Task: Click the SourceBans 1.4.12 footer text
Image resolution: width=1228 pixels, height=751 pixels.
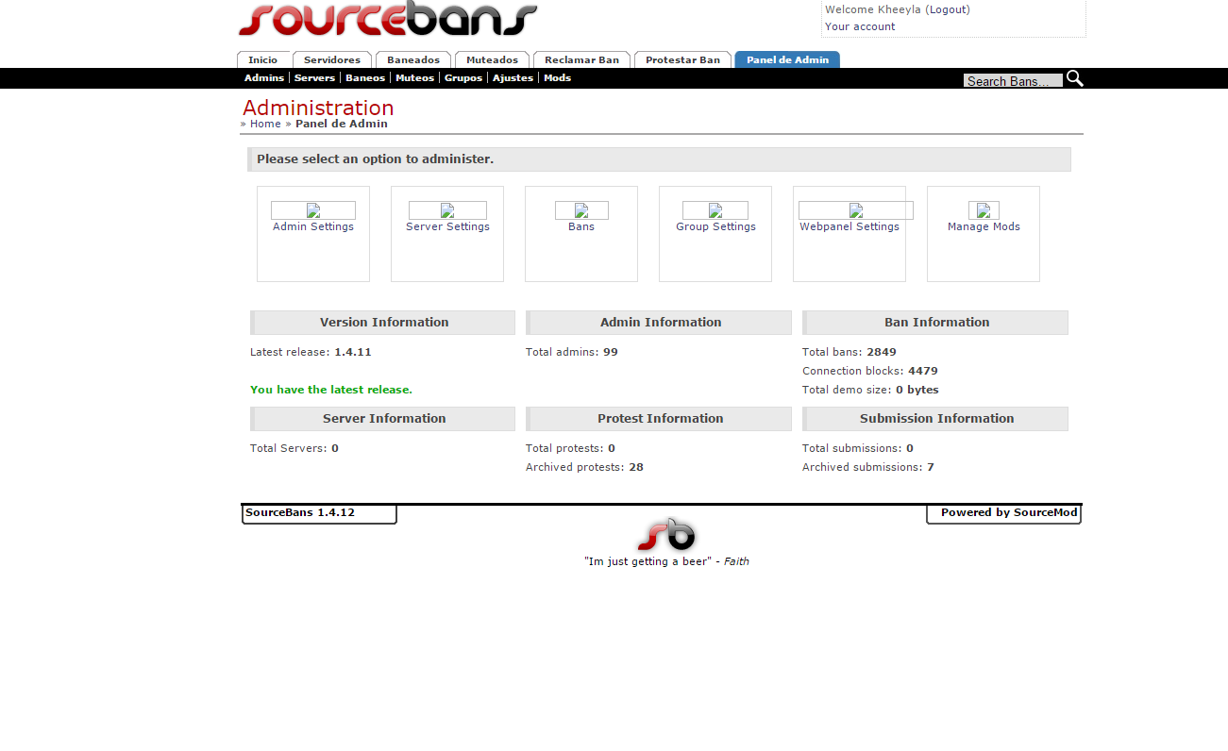Action: [300, 513]
